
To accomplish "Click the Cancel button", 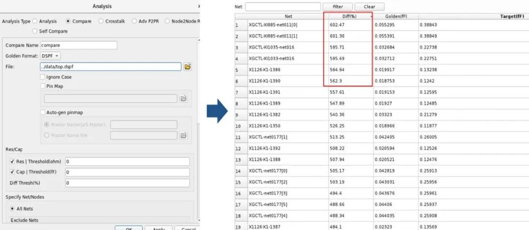I will (187, 228).
